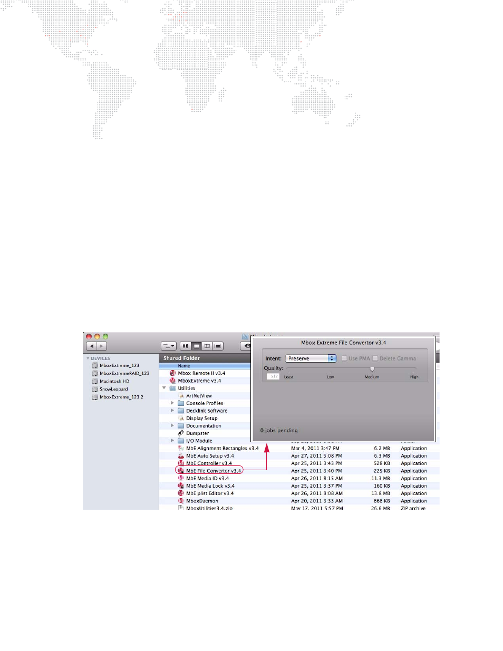Toggle the Delete Gamma checkbox
This screenshot has height=651, width=503.
[x=375, y=358]
